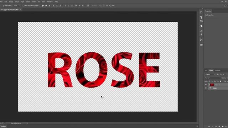Viewport: 228px width, 128px height.
Task: Open the Paragraph panel icon
Action: (201, 34)
